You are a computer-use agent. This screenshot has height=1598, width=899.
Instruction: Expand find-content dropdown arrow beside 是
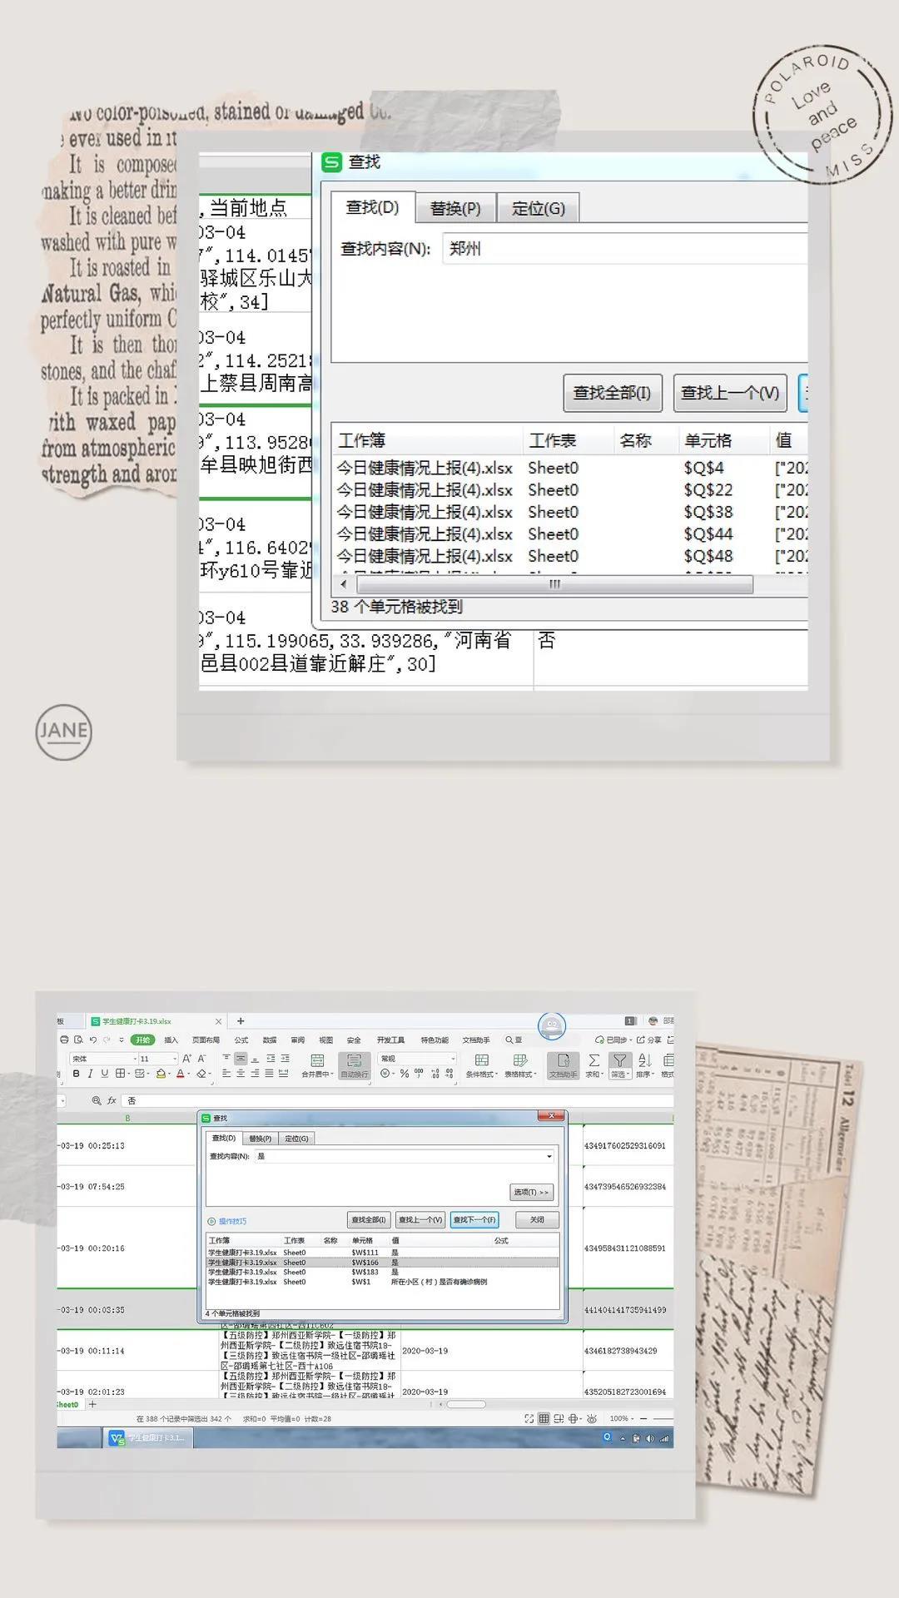[549, 1156]
